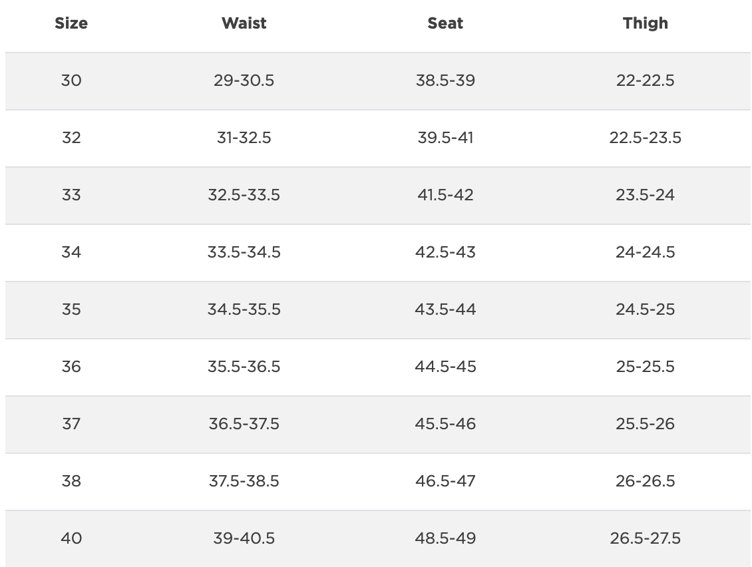Select the size 35 row label
752x567 pixels.
[71, 309]
